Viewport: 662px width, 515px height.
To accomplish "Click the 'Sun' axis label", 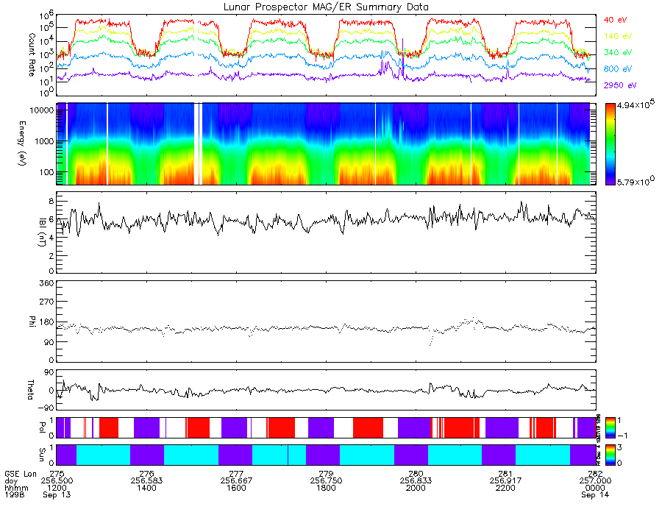I will 42,455.
